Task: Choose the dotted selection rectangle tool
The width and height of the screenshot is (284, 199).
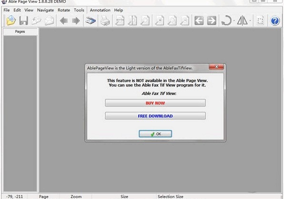Action: (x=260, y=20)
